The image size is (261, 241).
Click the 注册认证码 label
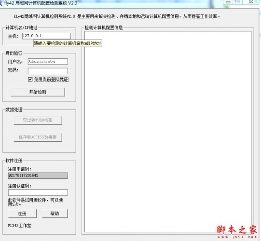point(19,186)
